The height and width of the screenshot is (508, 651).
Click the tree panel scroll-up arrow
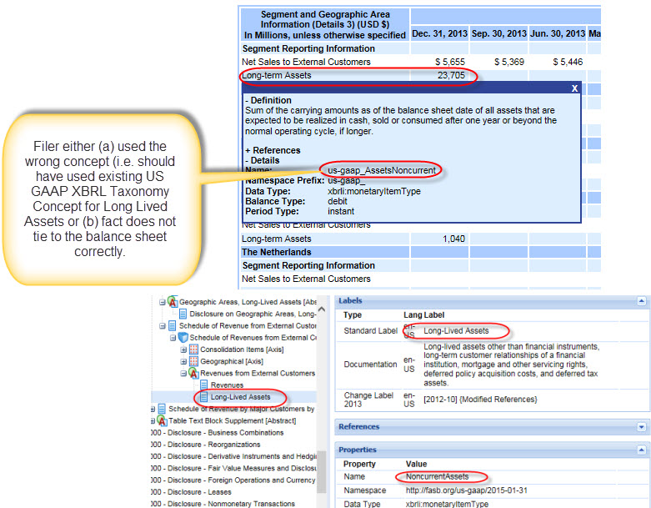(322, 309)
